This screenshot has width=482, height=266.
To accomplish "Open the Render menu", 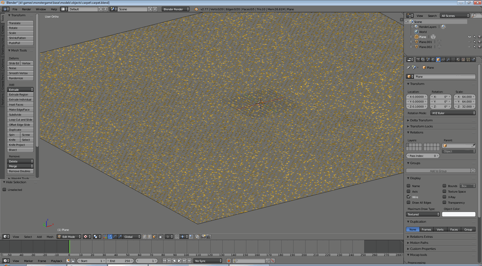I will tap(26, 9).
